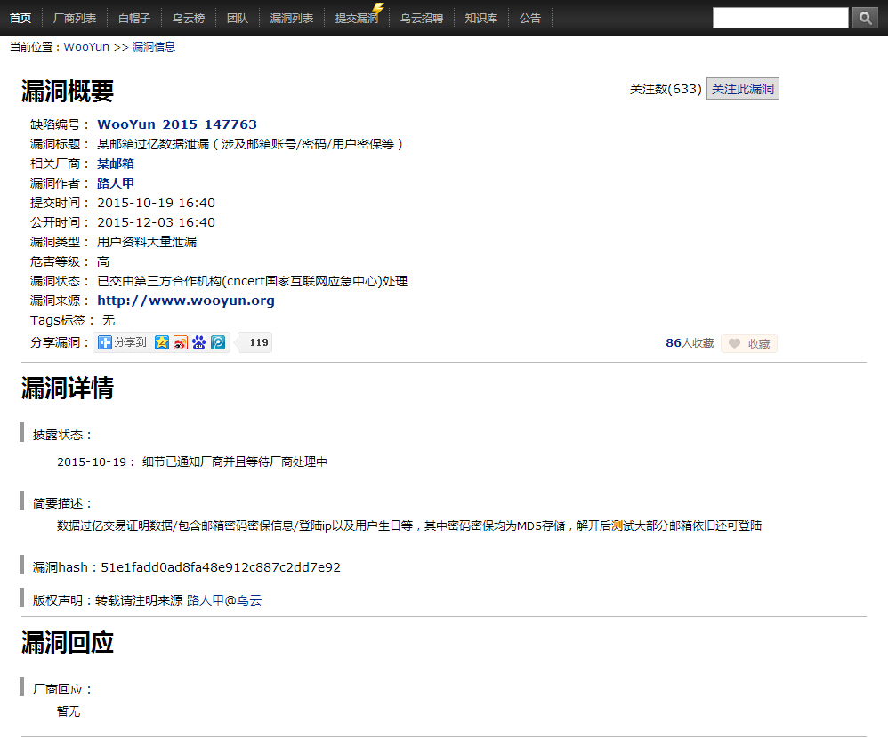Click the hash value 51e1fadd0ad8fa48e912c887c2dd7e92
The height and width of the screenshot is (738, 888).
[x=221, y=567]
